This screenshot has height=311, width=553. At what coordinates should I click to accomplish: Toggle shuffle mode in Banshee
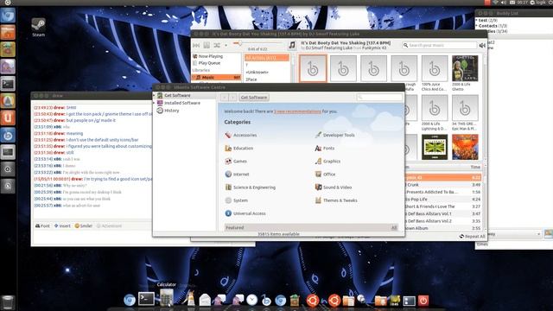tap(217, 45)
